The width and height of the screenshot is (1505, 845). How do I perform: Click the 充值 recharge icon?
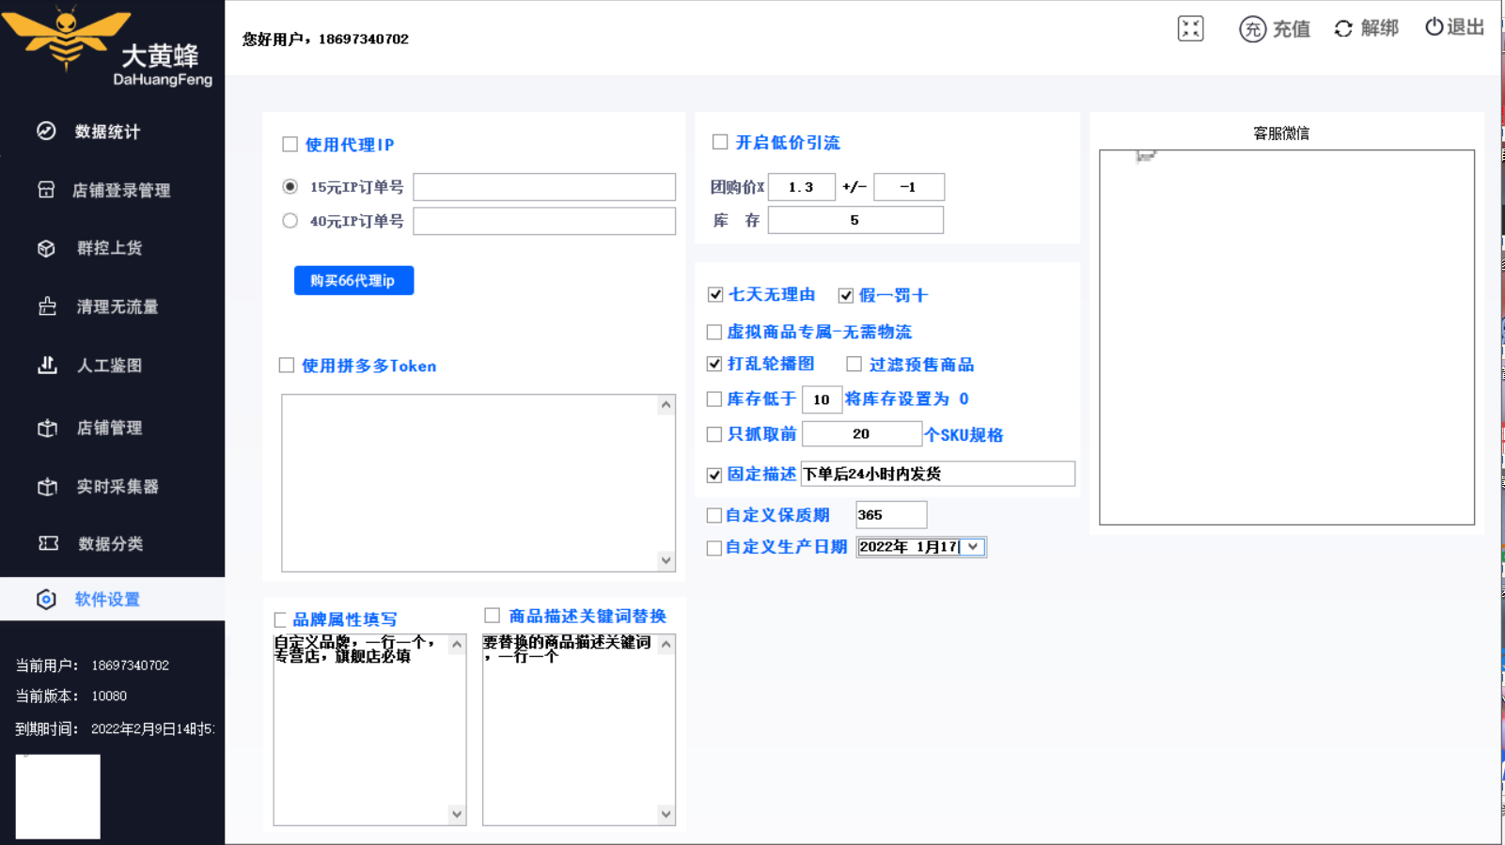pyautogui.click(x=1252, y=29)
